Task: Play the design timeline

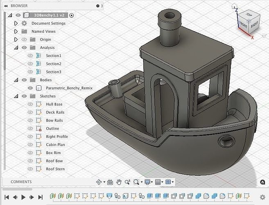Action: tap(23, 197)
